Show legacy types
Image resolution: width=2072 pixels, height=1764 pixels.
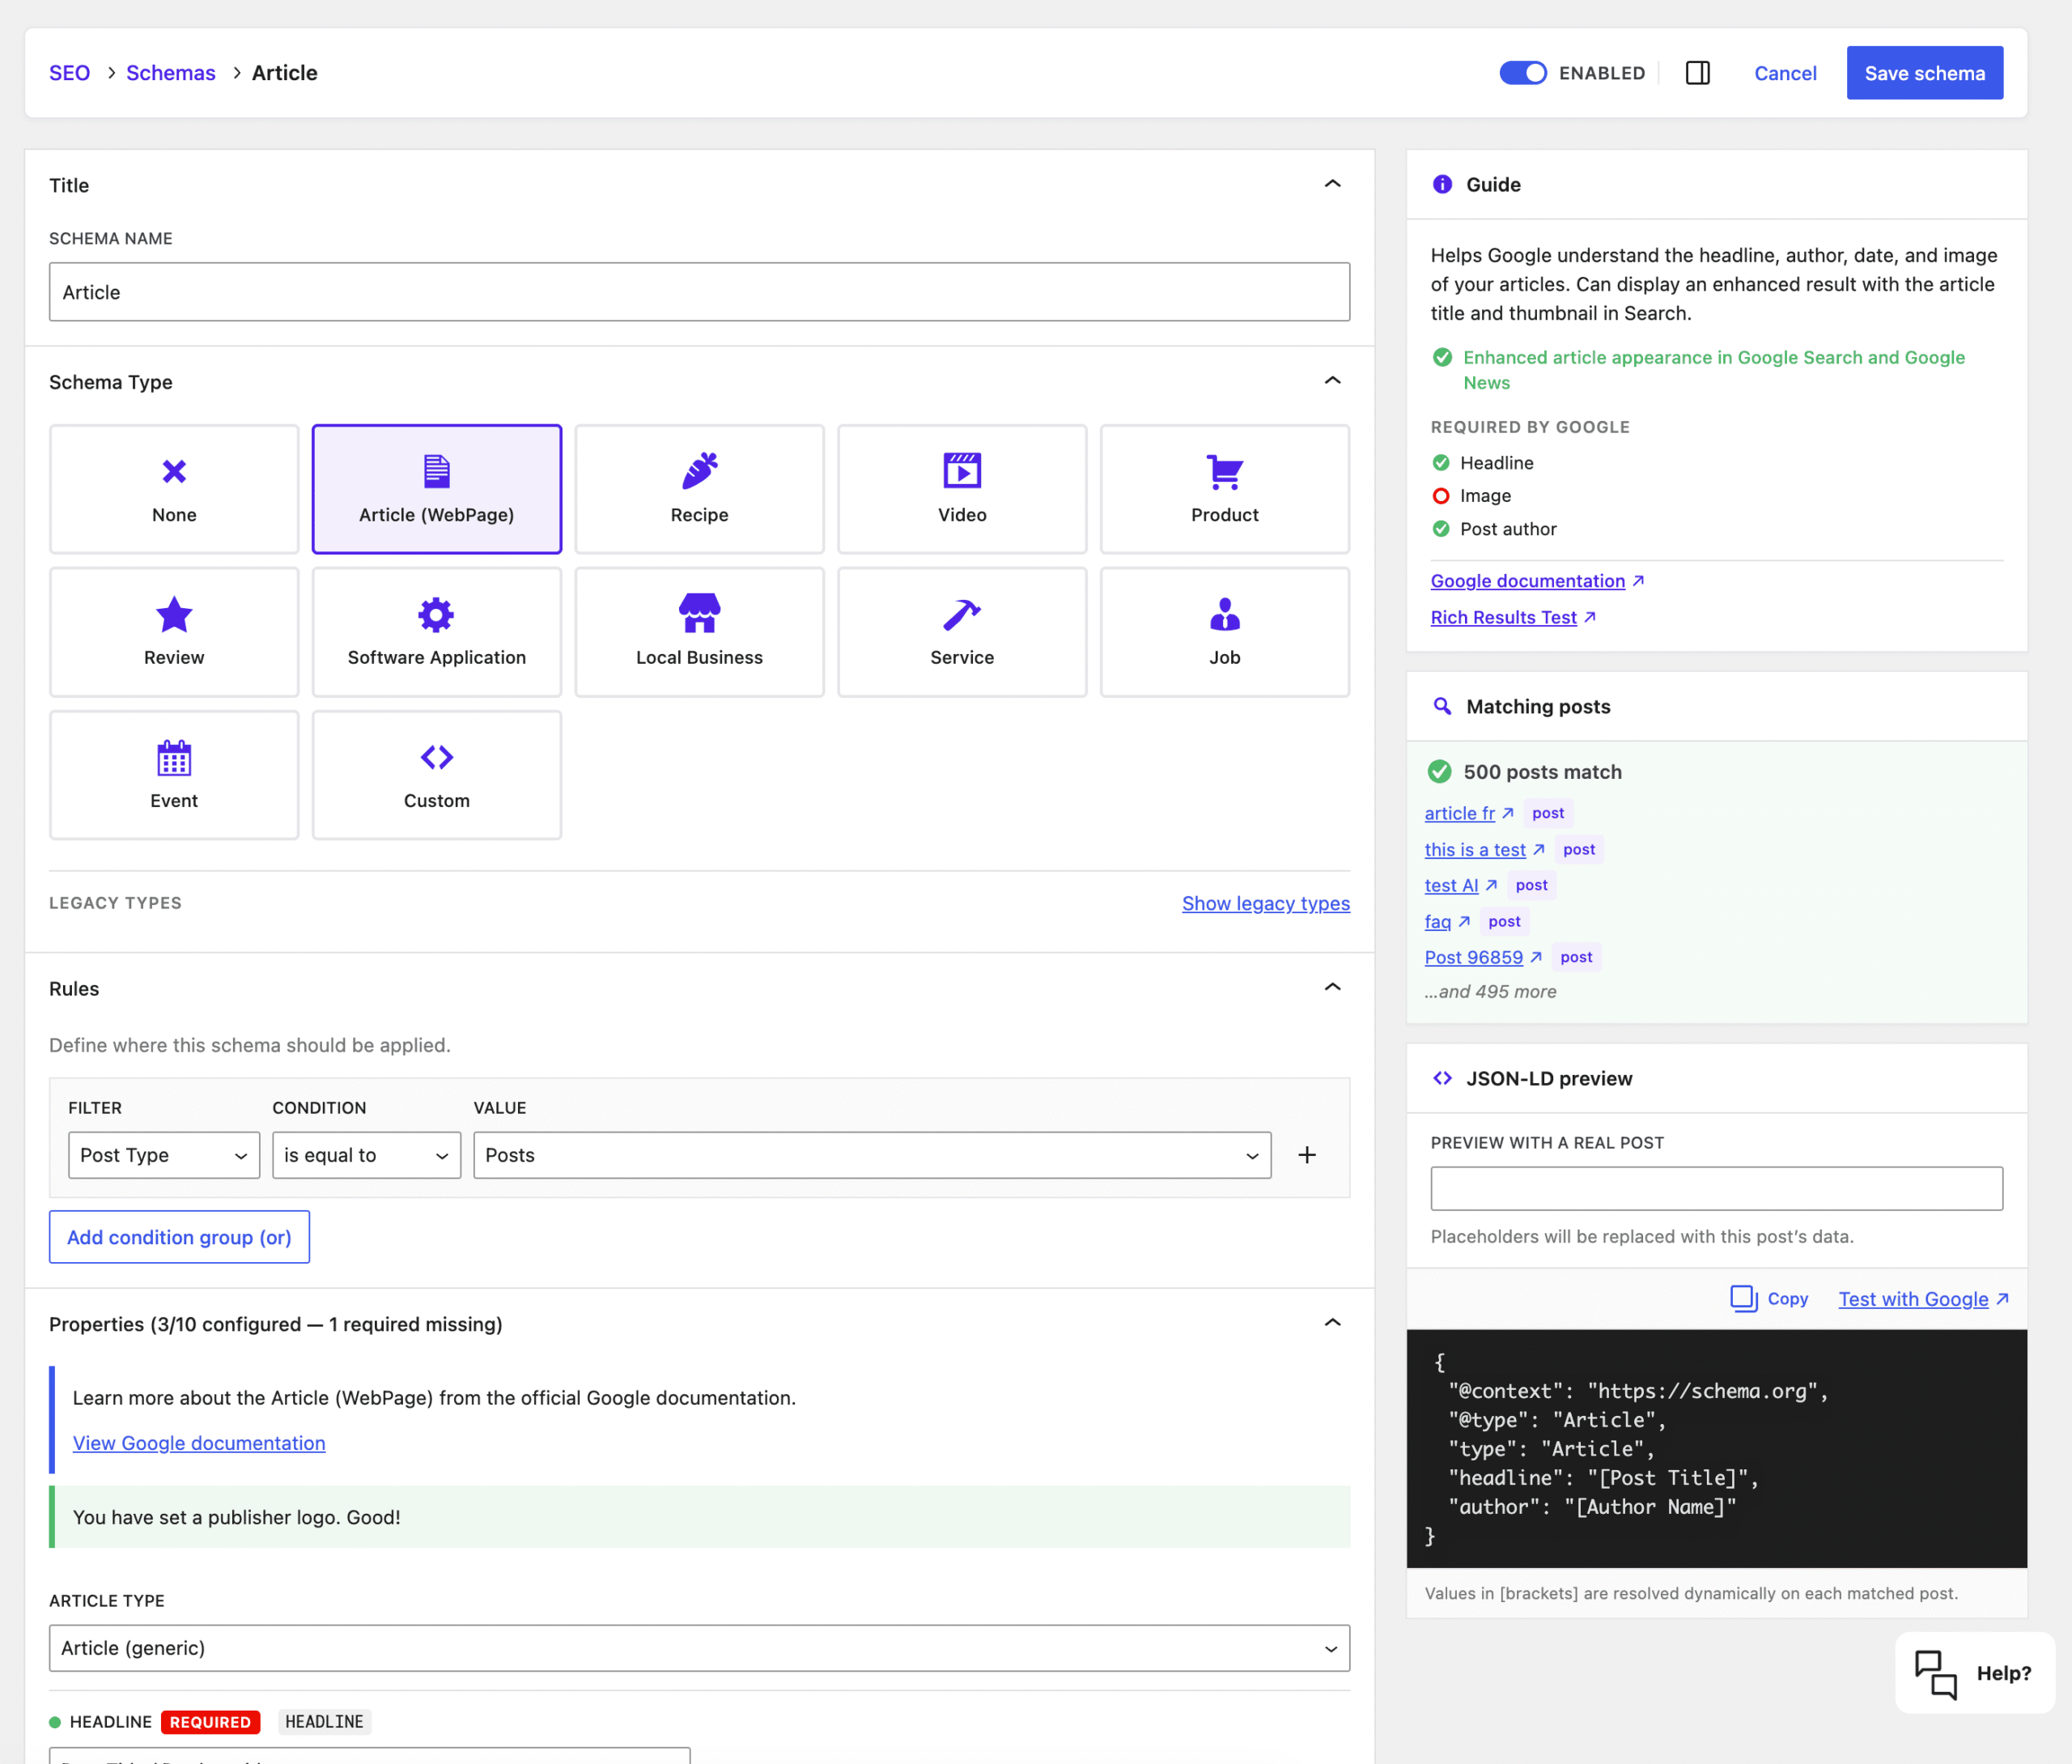1265,903
